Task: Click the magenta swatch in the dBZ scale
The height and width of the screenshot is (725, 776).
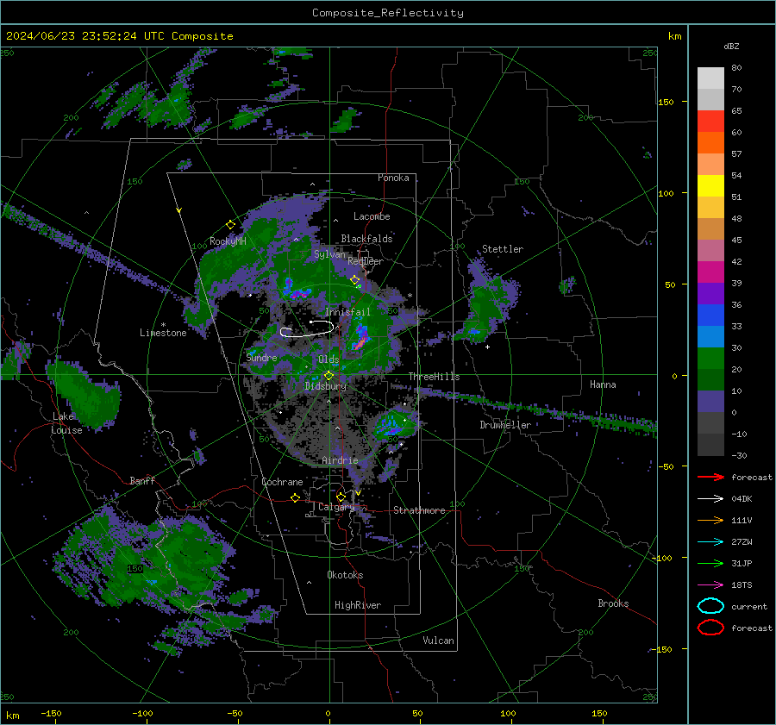Action: point(710,272)
